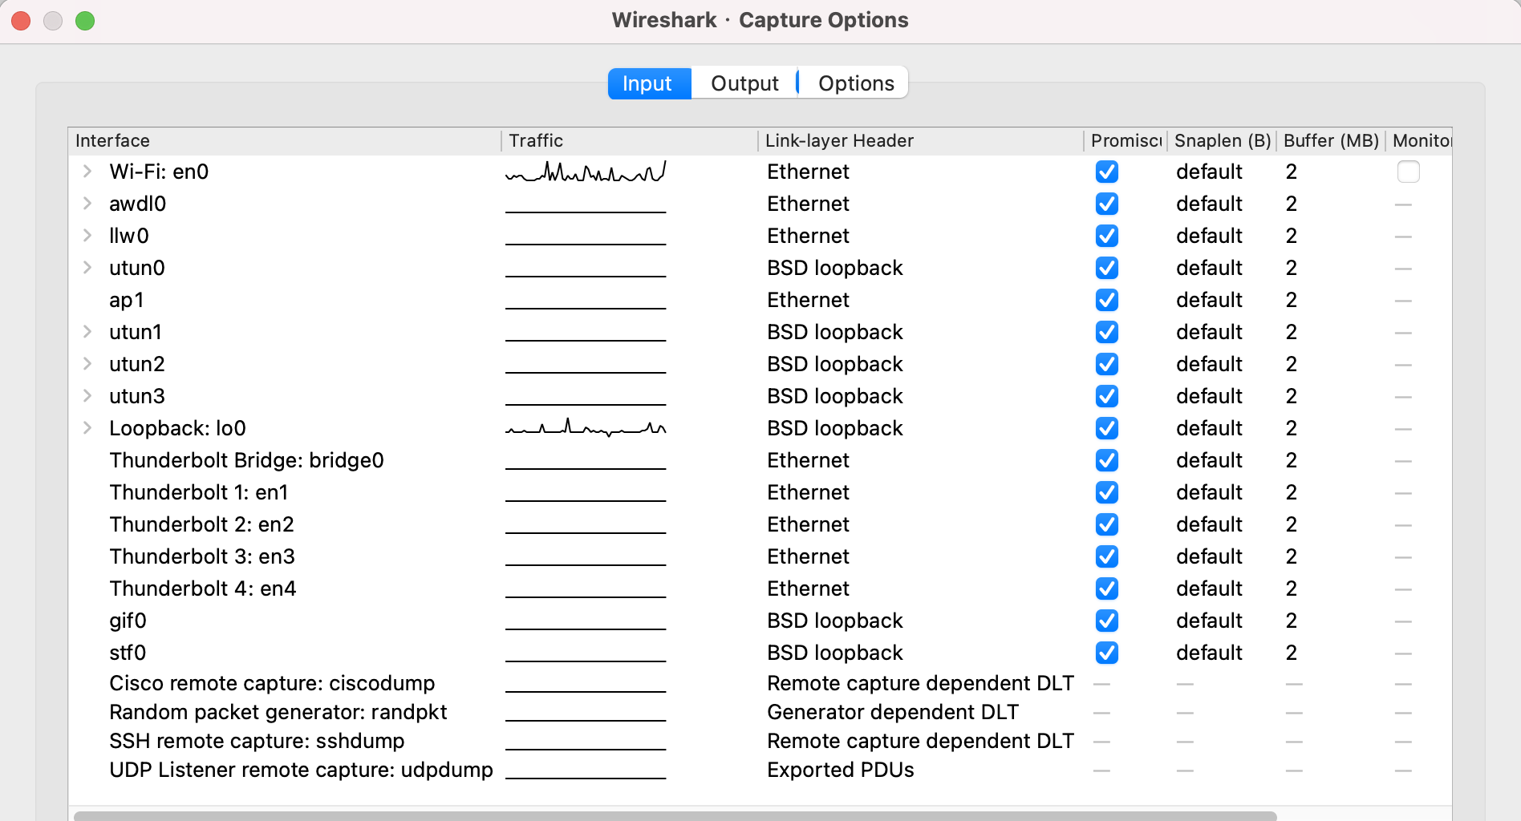Screen dimensions: 1521x821
Task: Expand the Wi-Fi: en0 interface row
Action: pos(87,172)
